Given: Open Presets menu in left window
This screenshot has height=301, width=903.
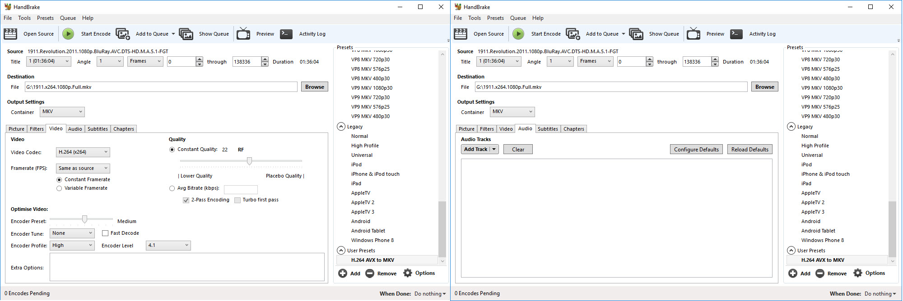Looking at the screenshot, I should (x=45, y=18).
